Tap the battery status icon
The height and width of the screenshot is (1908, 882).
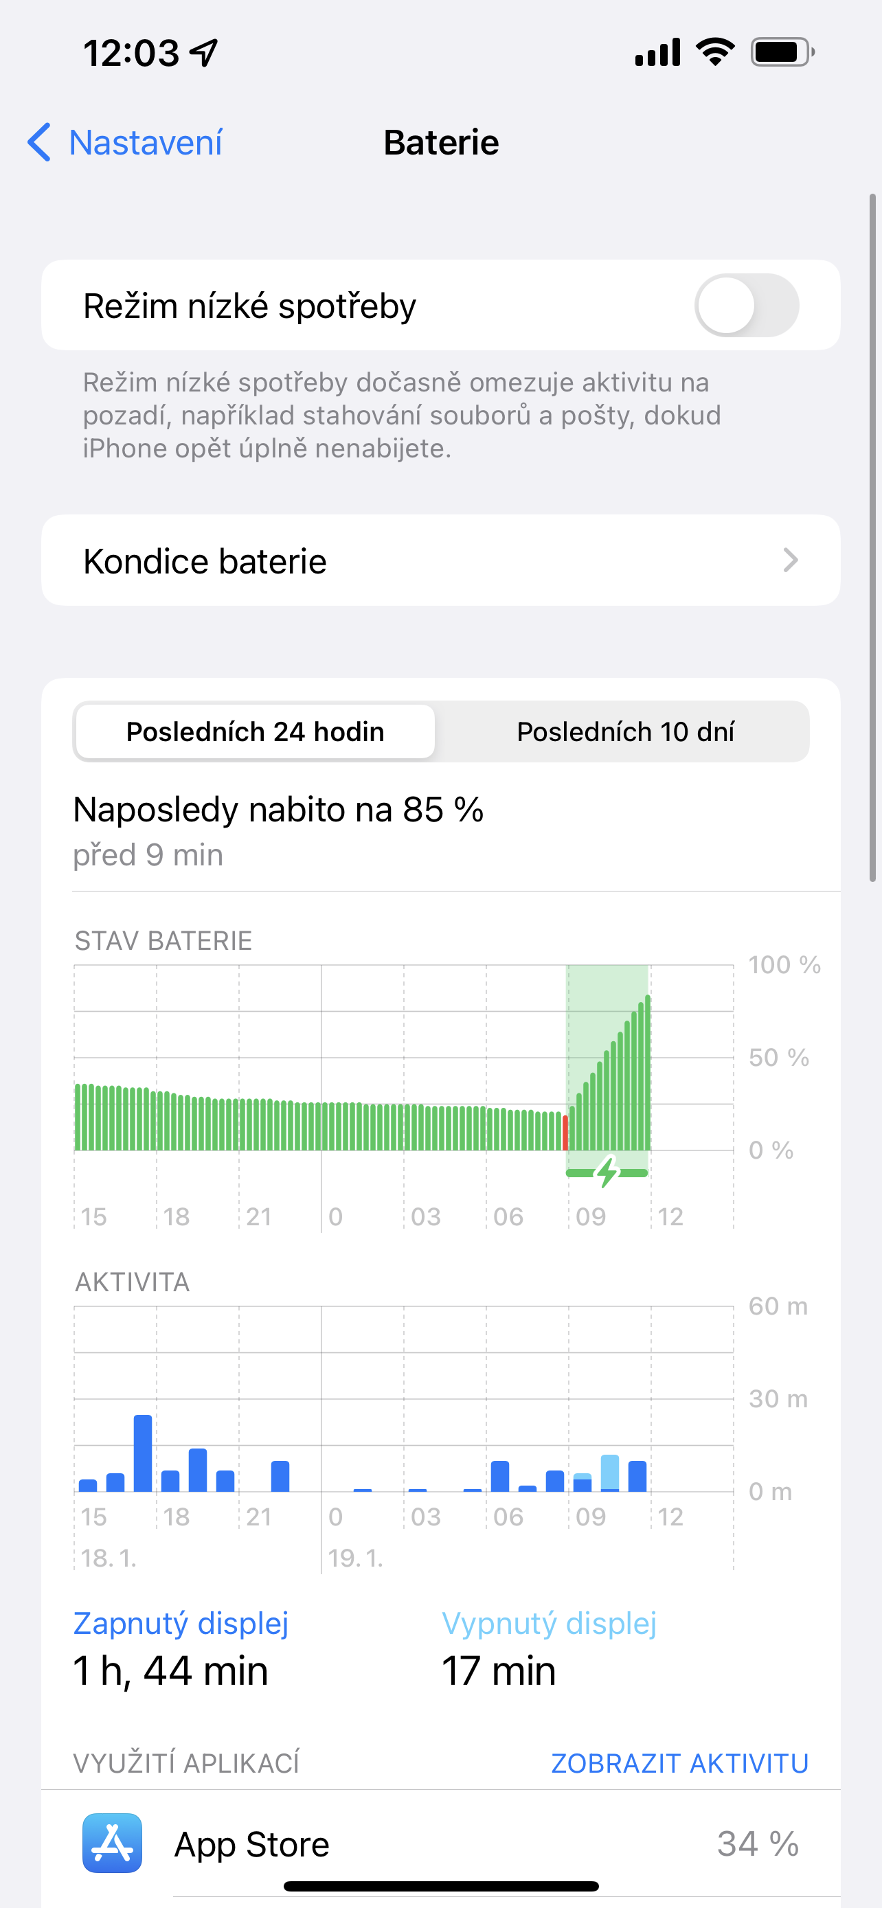coord(782,53)
